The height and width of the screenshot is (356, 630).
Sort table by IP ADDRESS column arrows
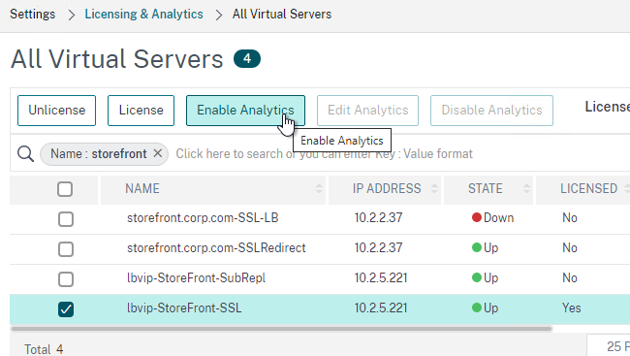click(434, 188)
